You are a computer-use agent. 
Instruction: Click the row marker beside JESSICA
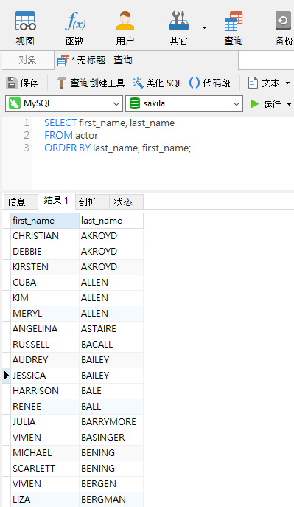point(6,376)
